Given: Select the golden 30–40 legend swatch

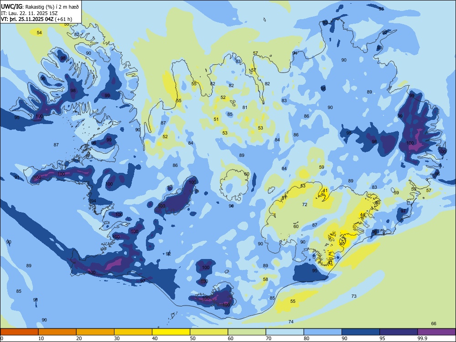Looking at the screenshot, I should [x=133, y=332].
